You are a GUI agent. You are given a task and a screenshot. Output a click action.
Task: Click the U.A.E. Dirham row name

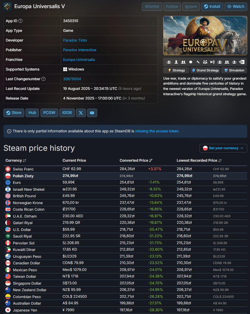(25, 216)
